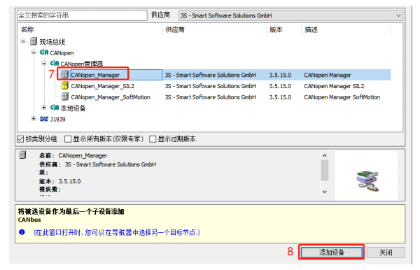The width and height of the screenshot is (420, 270).
Task: Select the J1939 tree item
Action: 58,119
